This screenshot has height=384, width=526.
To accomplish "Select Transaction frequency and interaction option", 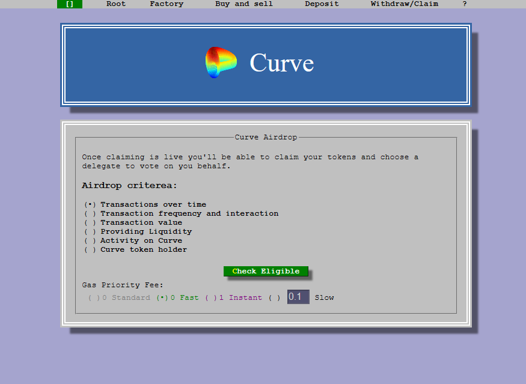I will click(x=181, y=213).
